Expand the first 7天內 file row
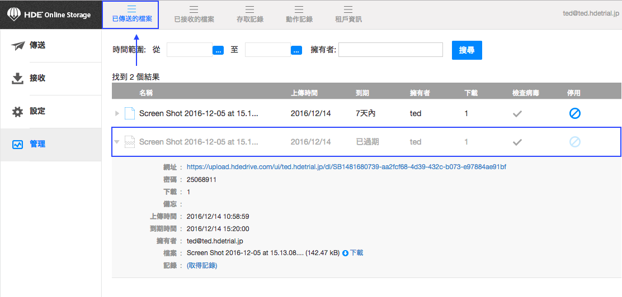Image resolution: width=622 pixels, height=297 pixels. click(x=116, y=114)
